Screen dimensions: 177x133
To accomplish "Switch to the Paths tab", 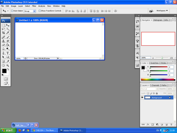I will point(164,85).
